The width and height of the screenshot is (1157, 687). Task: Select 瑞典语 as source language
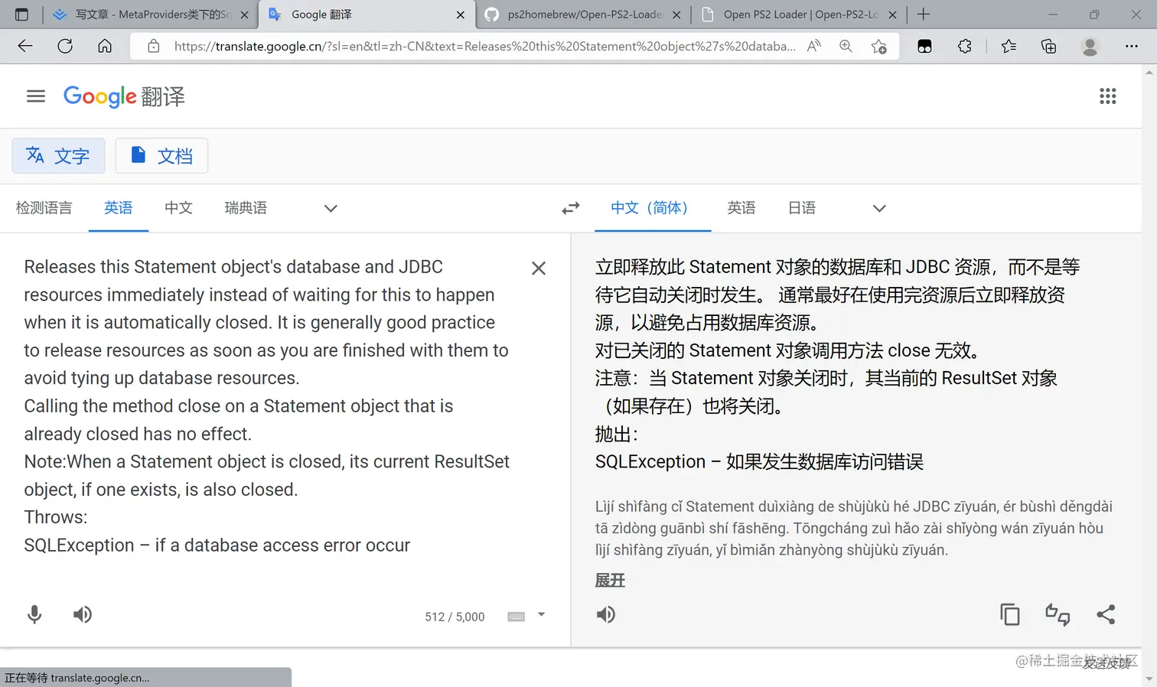pyautogui.click(x=246, y=208)
